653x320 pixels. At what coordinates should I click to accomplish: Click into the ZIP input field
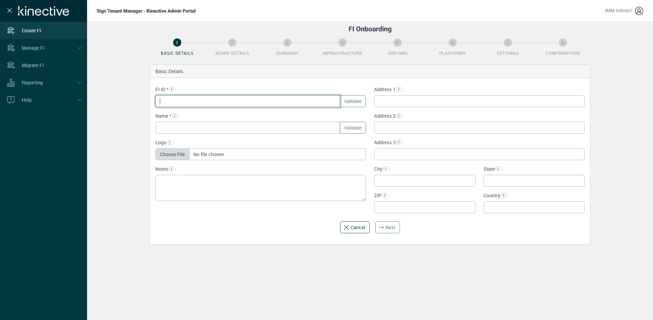(425, 207)
